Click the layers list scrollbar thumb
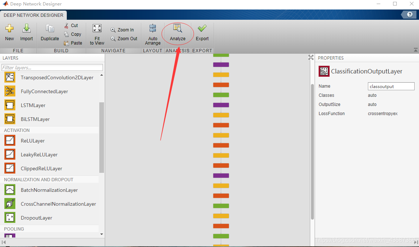 coord(101,137)
